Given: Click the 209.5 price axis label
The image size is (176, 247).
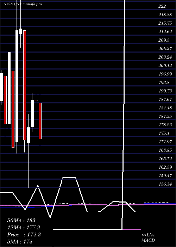Looking at the screenshot, I should [164, 40].
